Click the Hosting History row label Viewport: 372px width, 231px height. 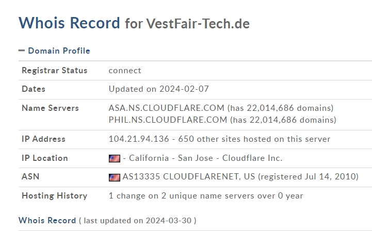coord(55,195)
